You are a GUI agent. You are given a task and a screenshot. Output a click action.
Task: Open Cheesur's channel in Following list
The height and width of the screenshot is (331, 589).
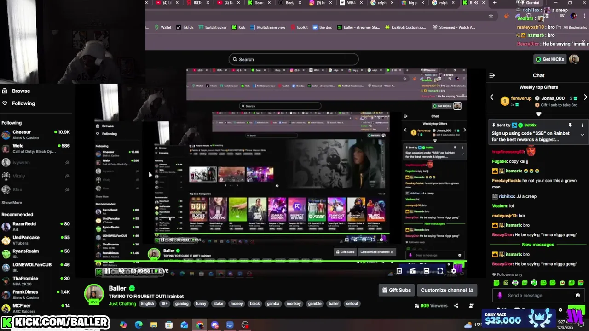pos(36,135)
